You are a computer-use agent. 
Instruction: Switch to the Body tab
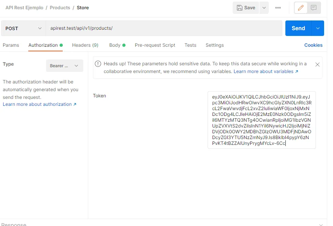pyautogui.click(x=115, y=45)
